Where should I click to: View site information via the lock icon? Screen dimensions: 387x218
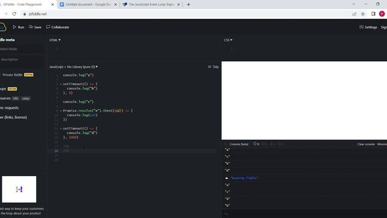(x=24, y=14)
